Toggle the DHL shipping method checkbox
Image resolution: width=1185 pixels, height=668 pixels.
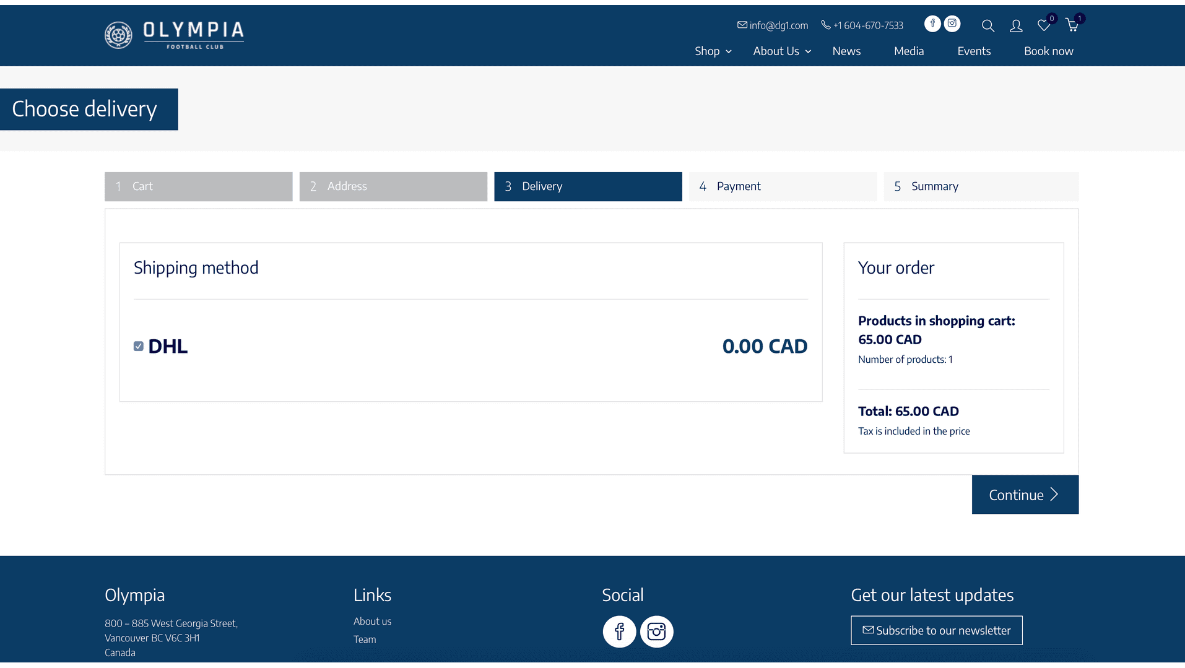(139, 346)
